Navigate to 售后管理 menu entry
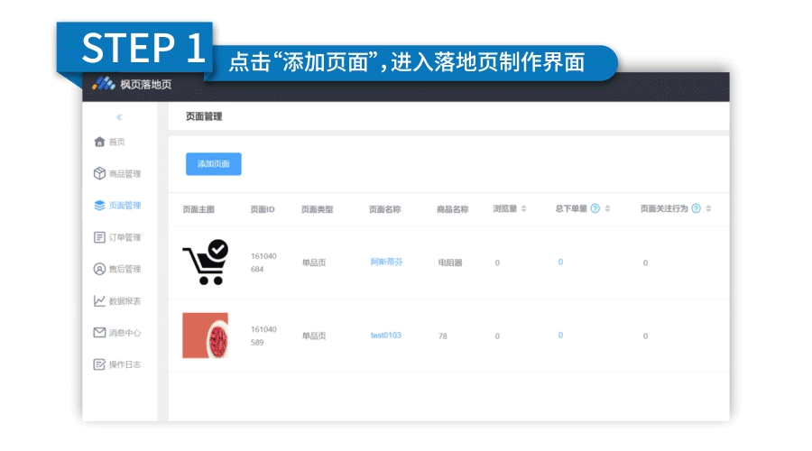The height and width of the screenshot is (451, 812). point(125,270)
